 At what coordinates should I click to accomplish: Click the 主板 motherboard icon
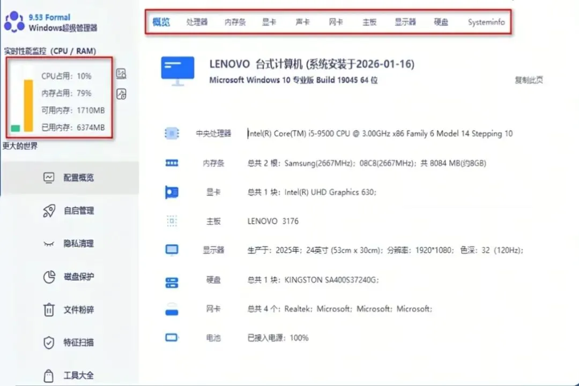tap(172, 221)
